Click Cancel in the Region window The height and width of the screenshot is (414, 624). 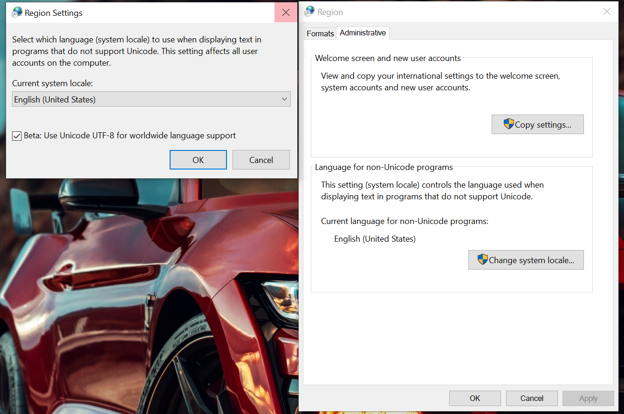point(532,398)
